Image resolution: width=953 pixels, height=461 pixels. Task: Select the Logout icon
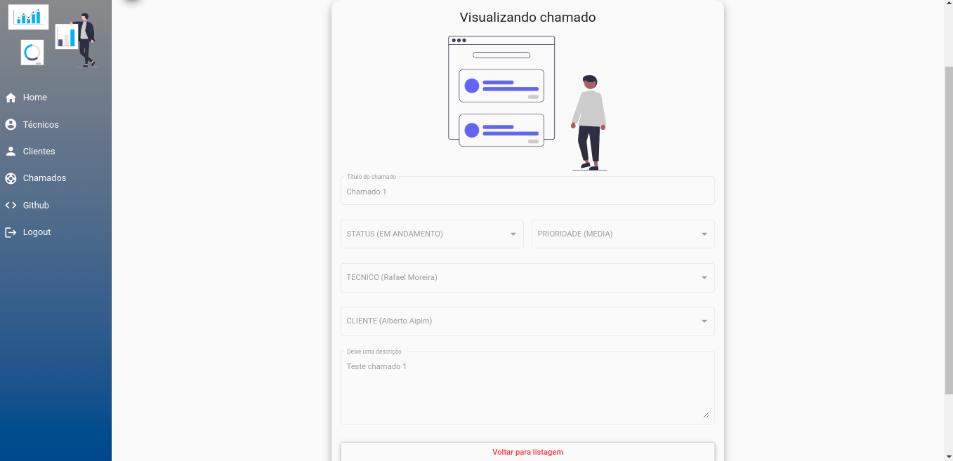(x=11, y=232)
